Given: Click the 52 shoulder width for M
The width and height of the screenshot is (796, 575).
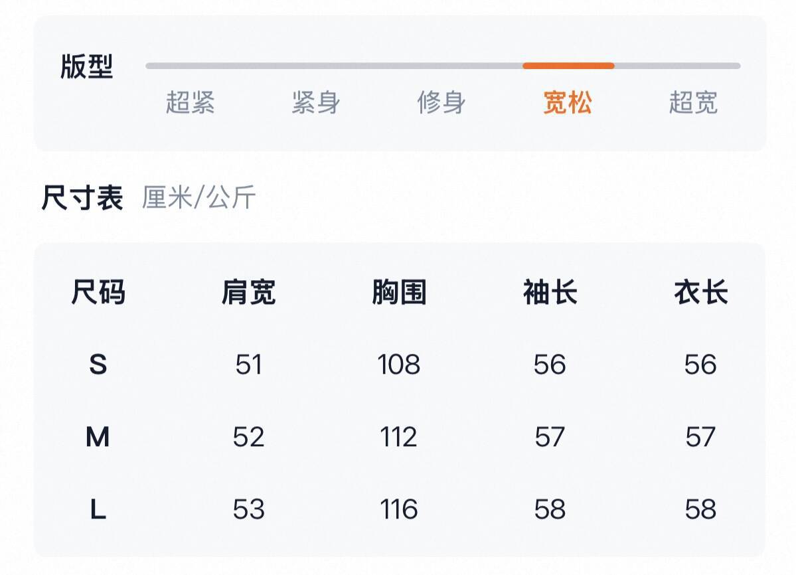Looking at the screenshot, I should click(249, 437).
